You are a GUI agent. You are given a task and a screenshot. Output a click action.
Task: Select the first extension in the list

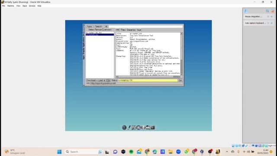tap(100, 33)
